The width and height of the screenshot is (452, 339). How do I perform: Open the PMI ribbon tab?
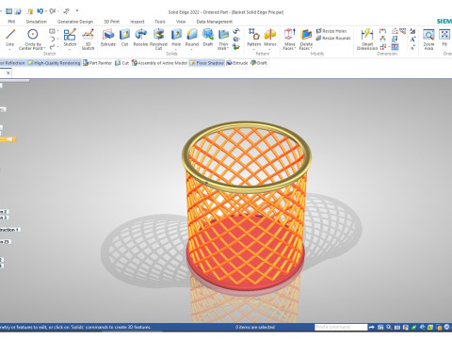pos(11,22)
